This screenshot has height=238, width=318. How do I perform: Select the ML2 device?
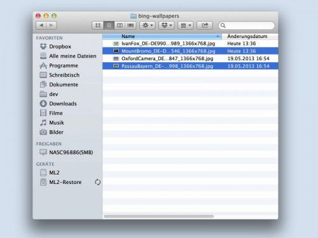coord(50,173)
